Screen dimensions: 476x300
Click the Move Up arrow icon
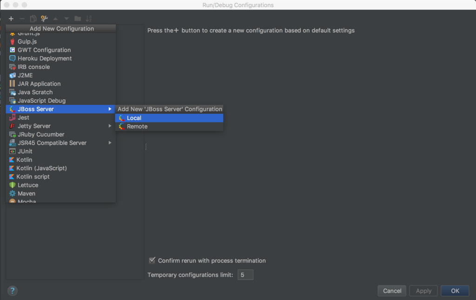click(56, 19)
